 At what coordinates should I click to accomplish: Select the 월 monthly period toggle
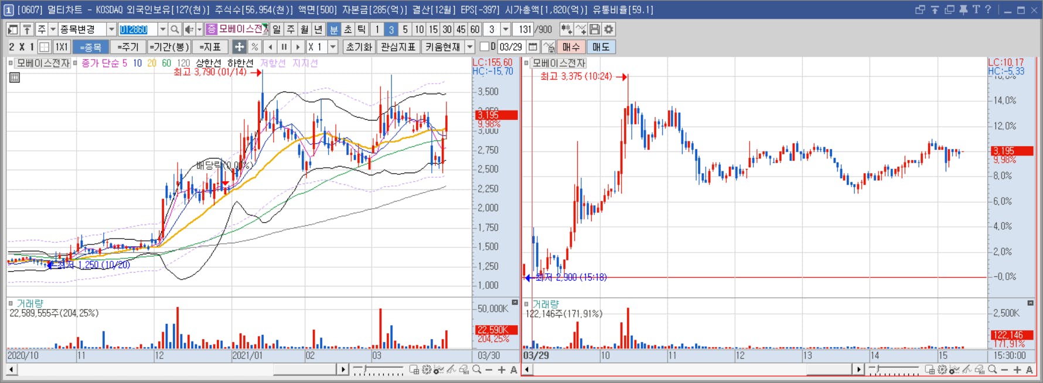pos(305,29)
